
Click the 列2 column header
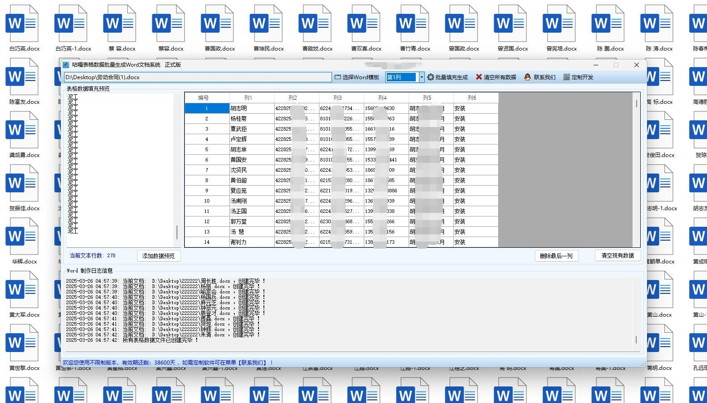click(297, 98)
